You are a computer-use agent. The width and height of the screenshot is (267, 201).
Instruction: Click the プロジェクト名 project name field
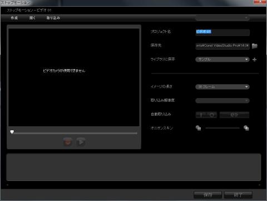click(x=222, y=32)
